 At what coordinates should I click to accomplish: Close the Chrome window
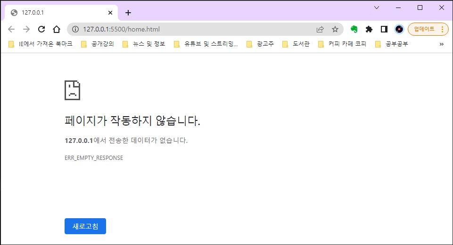point(442,8)
